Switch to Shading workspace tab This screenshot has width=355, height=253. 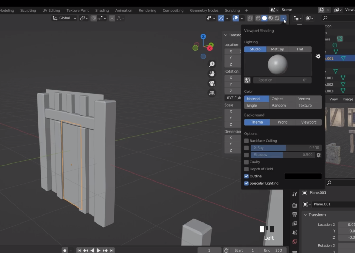pyautogui.click(x=102, y=10)
